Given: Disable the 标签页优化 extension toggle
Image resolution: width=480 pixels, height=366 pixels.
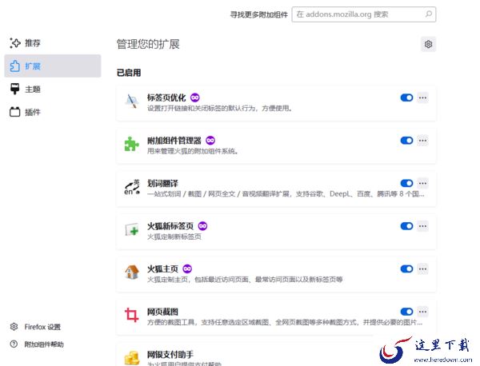Looking at the screenshot, I should 406,97.
